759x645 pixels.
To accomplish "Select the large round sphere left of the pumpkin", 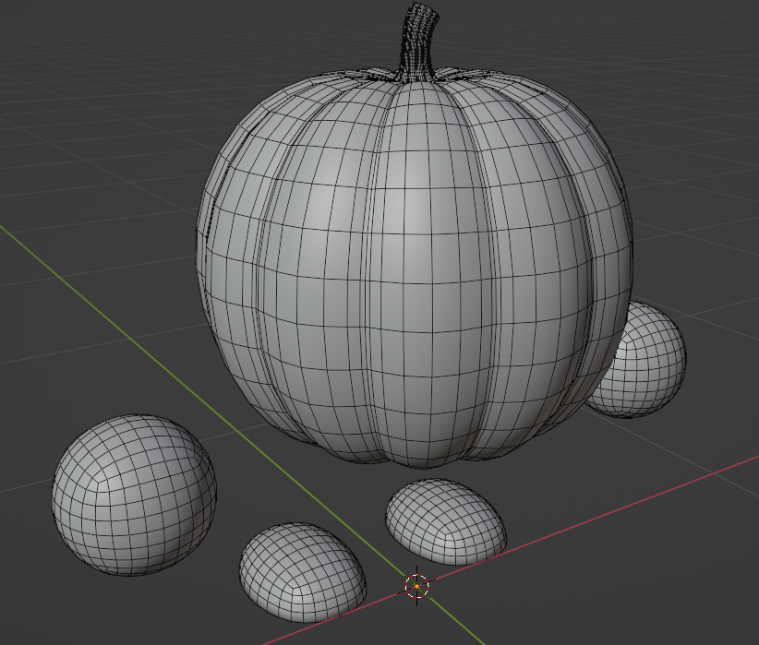I will tap(134, 495).
